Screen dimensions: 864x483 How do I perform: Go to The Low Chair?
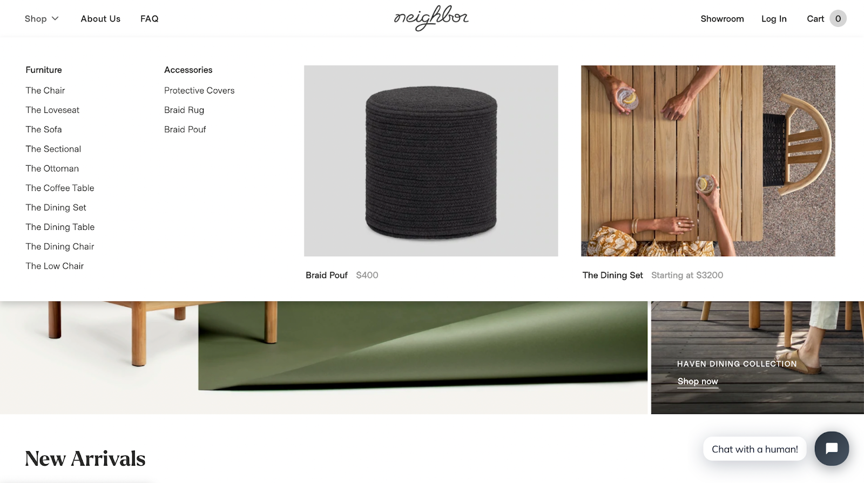[55, 266]
